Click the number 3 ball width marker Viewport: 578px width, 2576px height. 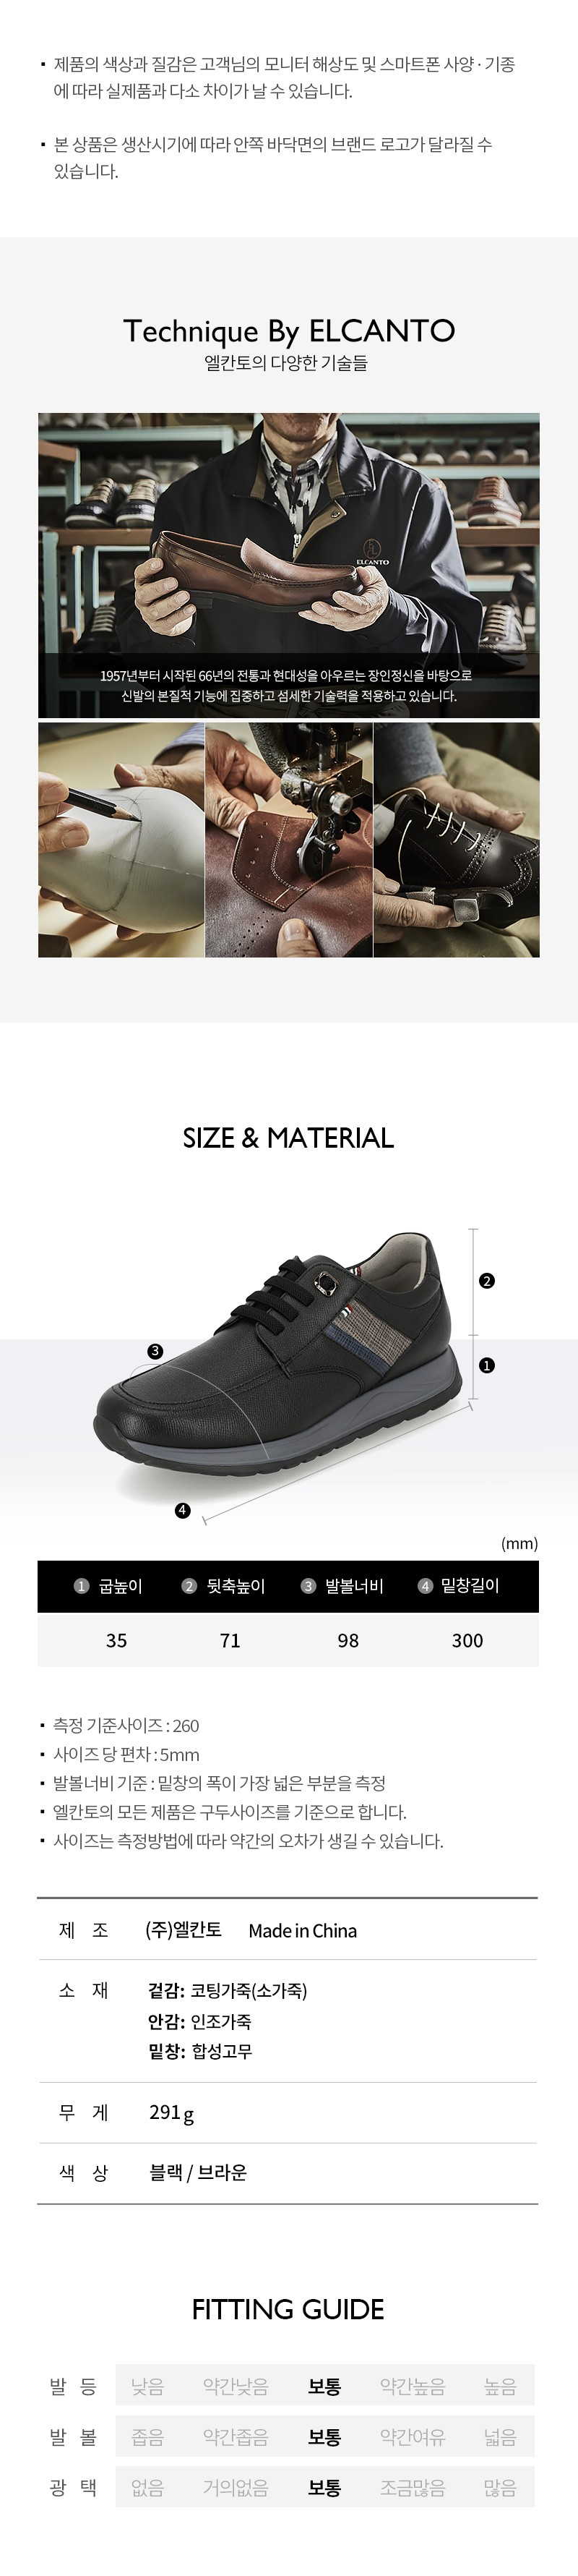click(155, 1351)
